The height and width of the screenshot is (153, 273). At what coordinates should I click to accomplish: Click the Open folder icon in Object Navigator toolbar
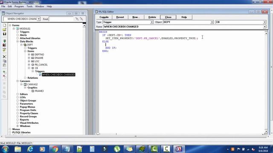click(5, 29)
